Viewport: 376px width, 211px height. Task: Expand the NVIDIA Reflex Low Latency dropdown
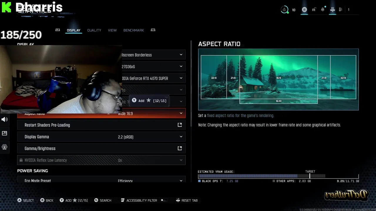[x=101, y=160]
